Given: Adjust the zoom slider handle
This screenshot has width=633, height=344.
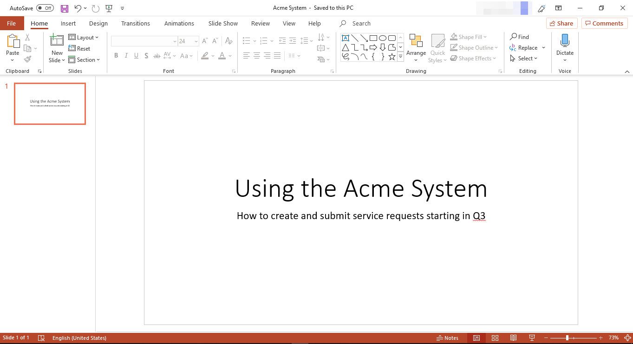Looking at the screenshot, I should [567, 338].
